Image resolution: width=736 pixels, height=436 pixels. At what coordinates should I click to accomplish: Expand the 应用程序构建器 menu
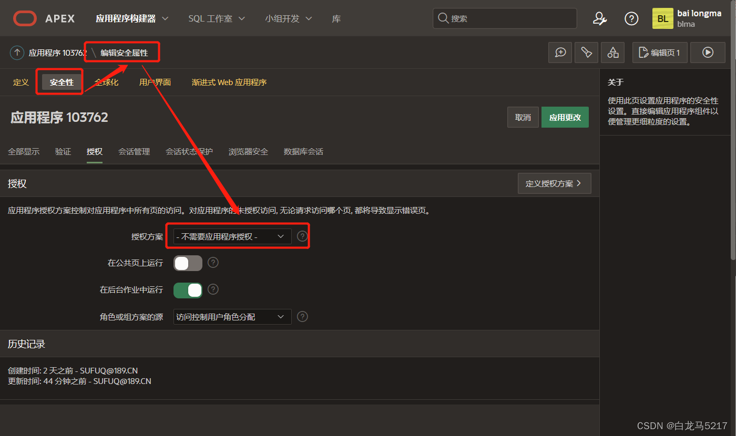[x=132, y=18]
